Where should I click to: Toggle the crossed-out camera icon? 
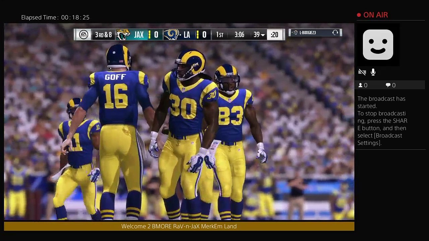coord(362,72)
